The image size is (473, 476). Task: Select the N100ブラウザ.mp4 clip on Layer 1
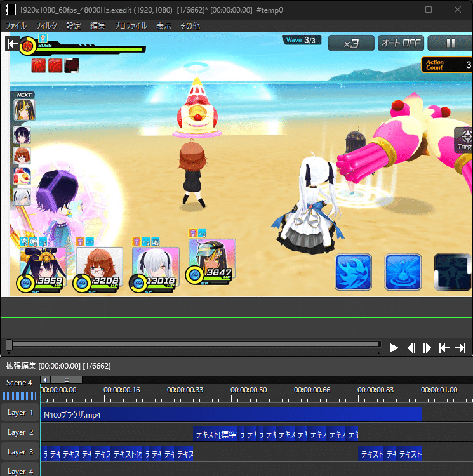coord(231,414)
